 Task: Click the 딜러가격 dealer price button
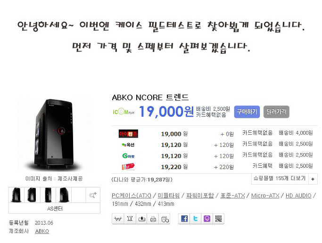pyautogui.click(x=276, y=112)
